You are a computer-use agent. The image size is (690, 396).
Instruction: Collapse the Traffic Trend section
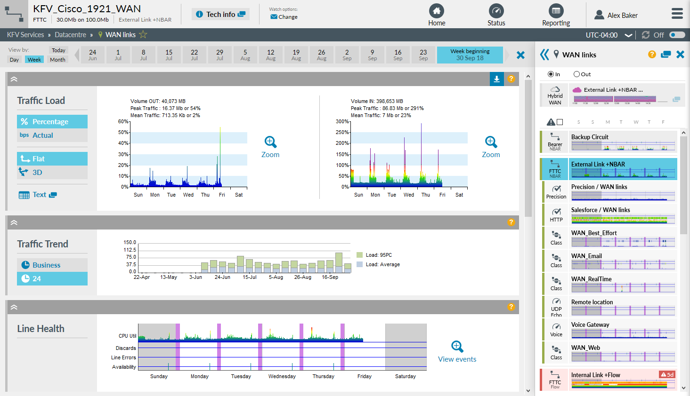14,222
